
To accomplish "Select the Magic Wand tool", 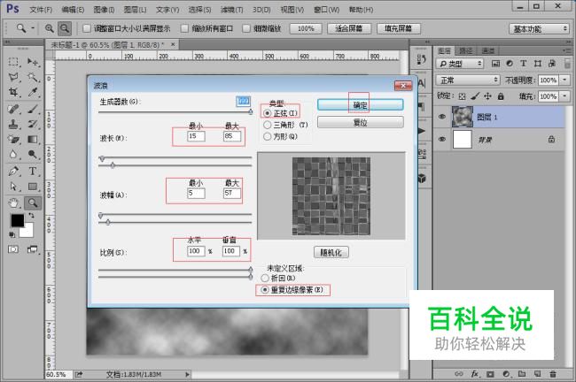I will tap(33, 77).
